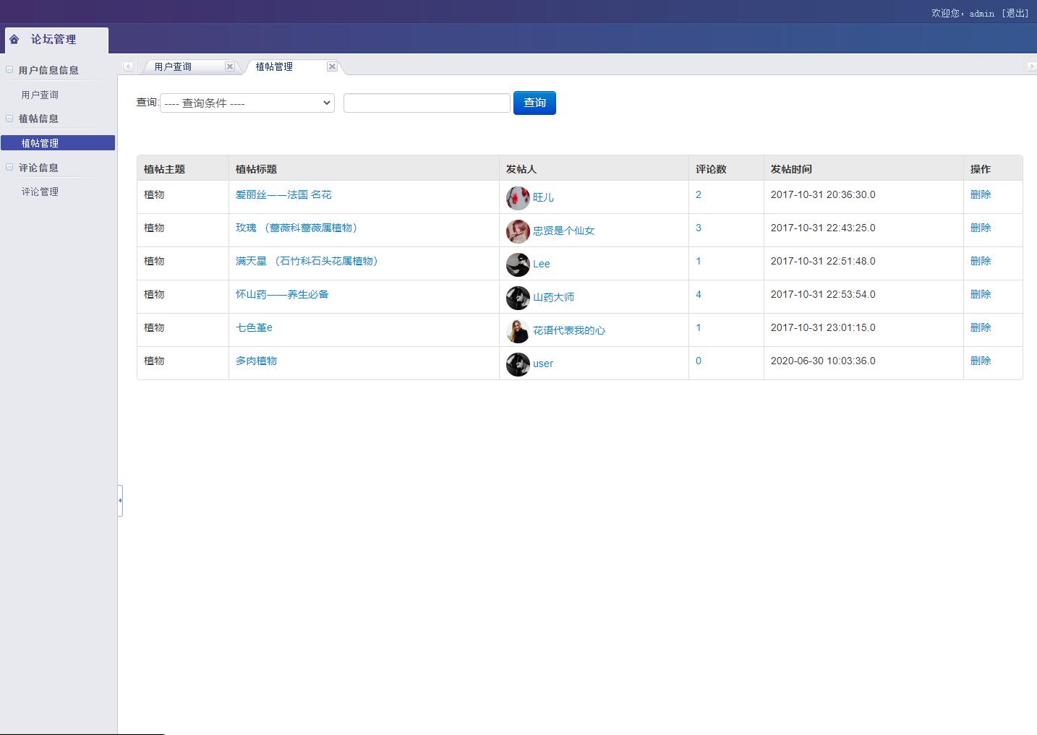
Task: Collapse the 植帖信息 sidebar section
Action: (9, 118)
